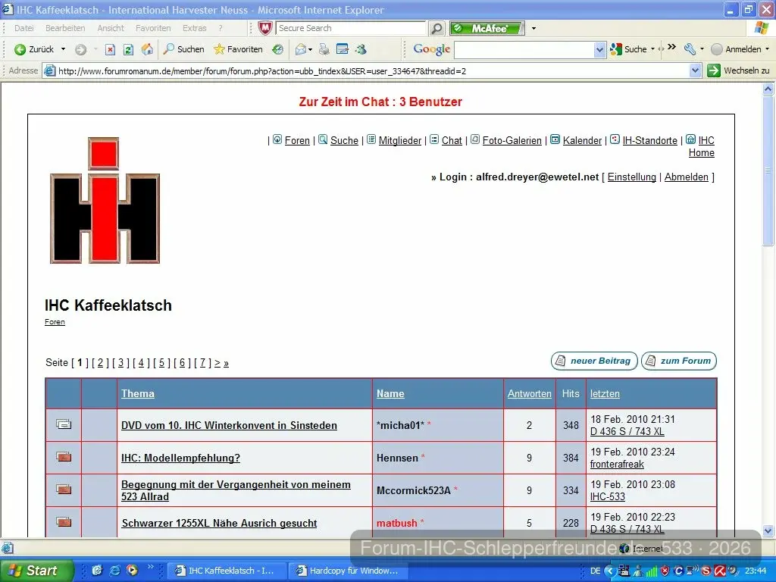Screen dimensions: 776x582
Task: Open the Favoriten menu in menu bar
Action: tap(153, 28)
